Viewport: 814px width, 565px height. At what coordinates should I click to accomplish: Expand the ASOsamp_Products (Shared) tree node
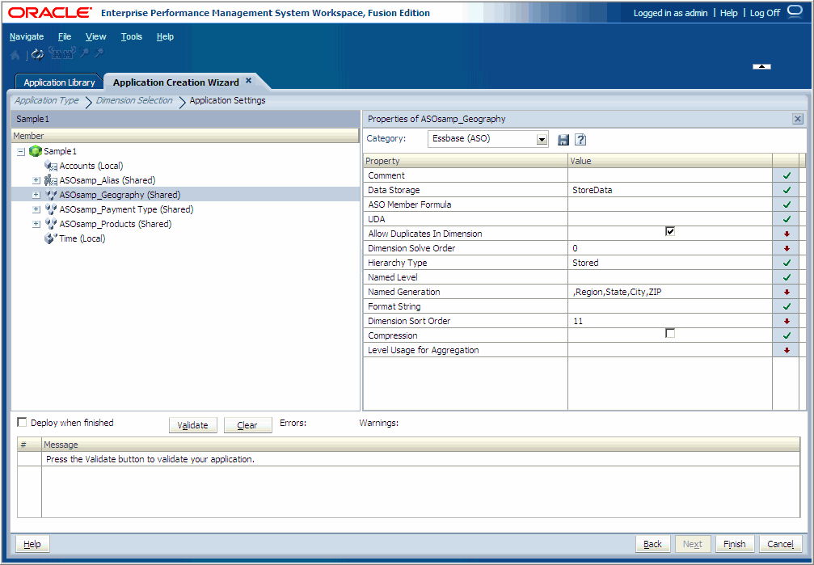(35, 224)
